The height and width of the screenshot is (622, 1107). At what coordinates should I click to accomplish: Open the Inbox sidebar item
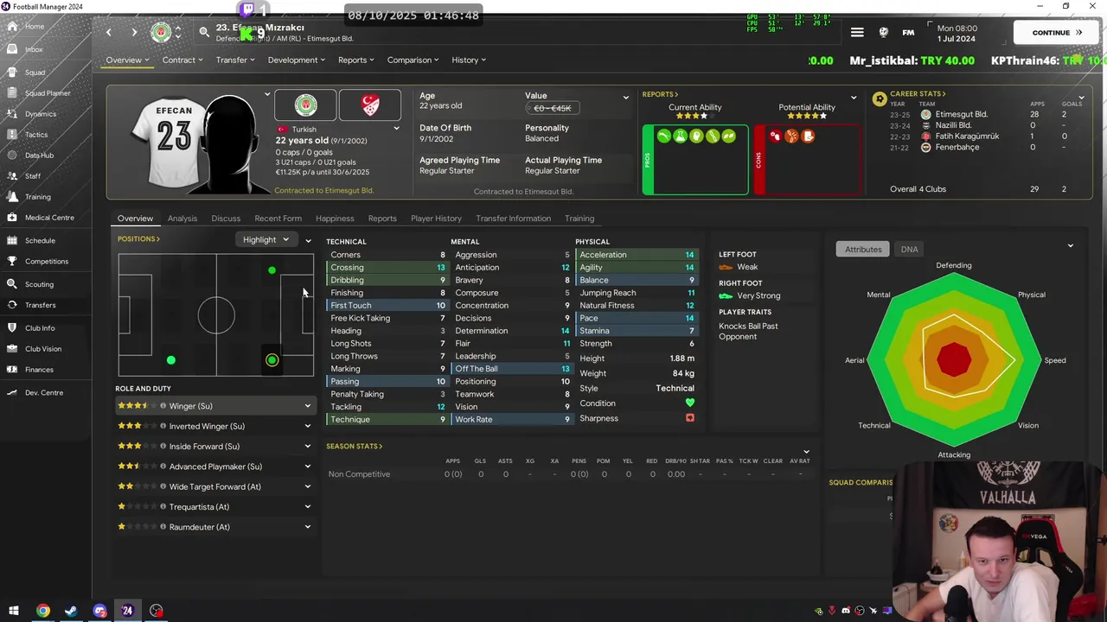[34, 49]
